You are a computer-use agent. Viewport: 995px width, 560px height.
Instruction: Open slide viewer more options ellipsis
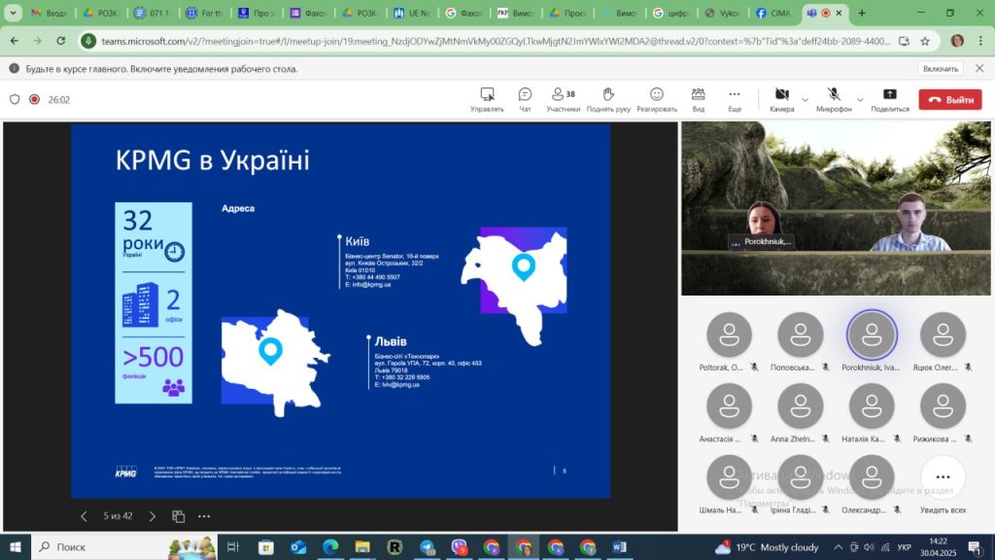tap(204, 516)
